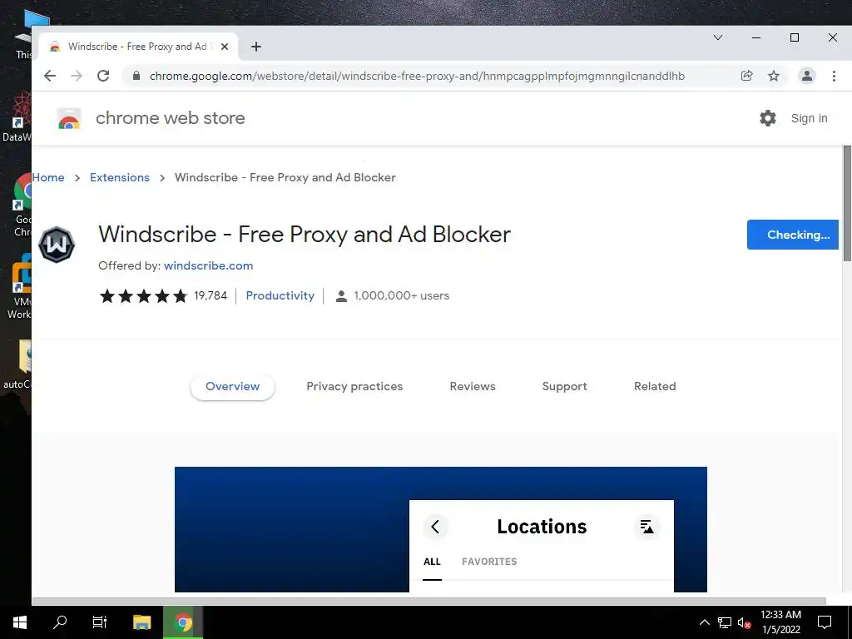
Task: Open the Chrome profile avatar
Action: click(x=807, y=76)
